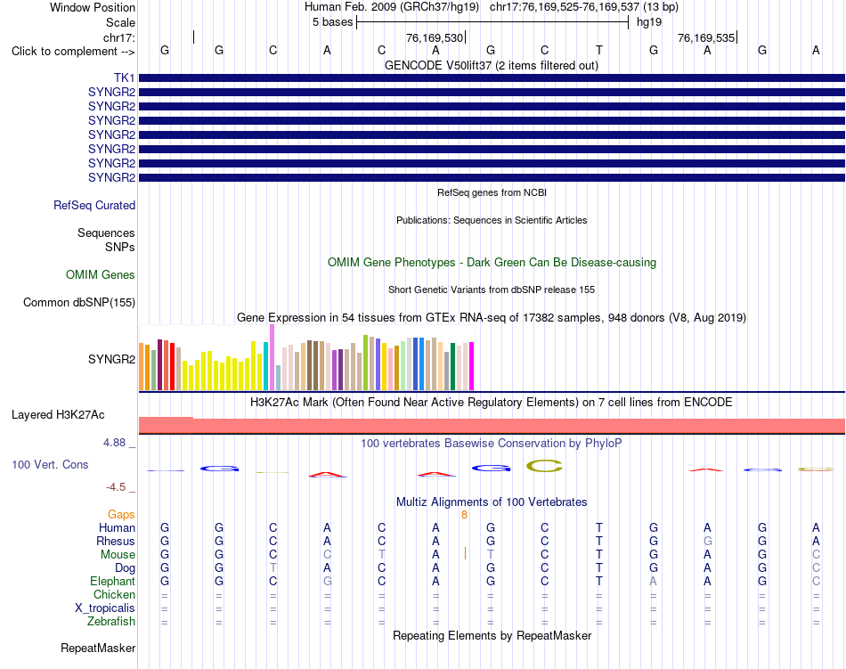
Task: Click the orange 8 in the Gaps row
Action: point(464,515)
